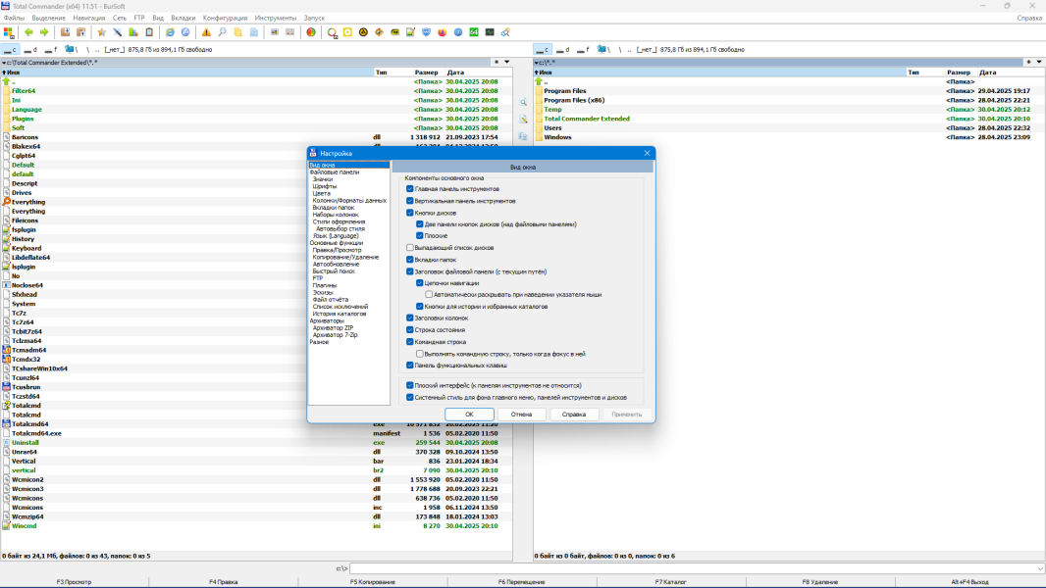Screen dimensions: 1046x588
Task: Select drive d button in left panel
Action: pyautogui.click(x=30, y=49)
